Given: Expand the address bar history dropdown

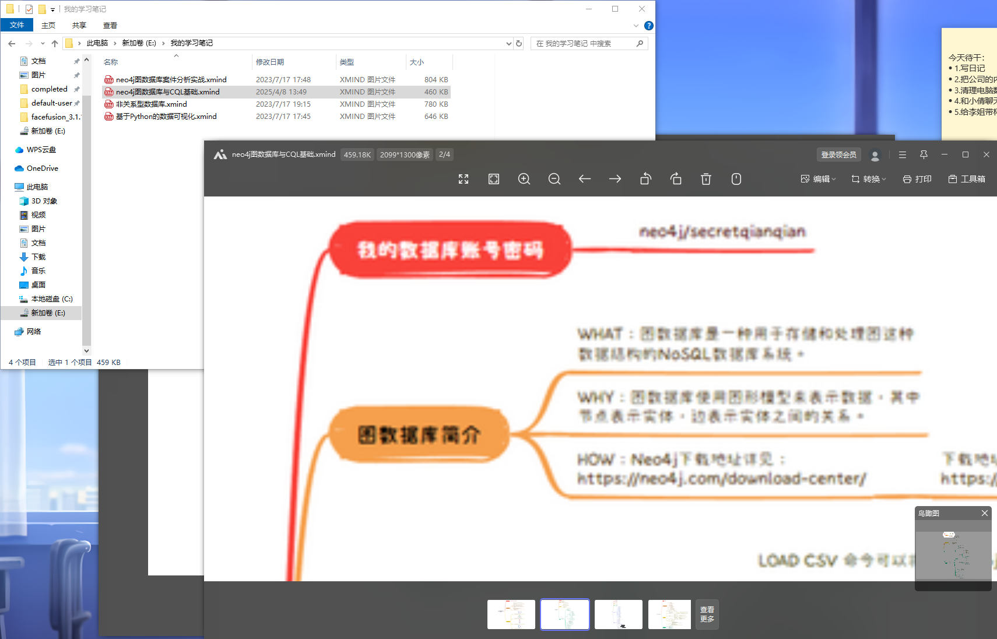Looking at the screenshot, I should [508, 43].
